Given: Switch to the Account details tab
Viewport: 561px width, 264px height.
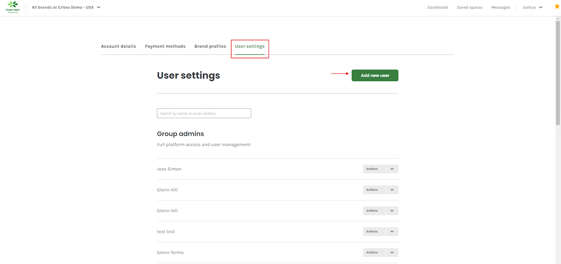Looking at the screenshot, I should [118, 46].
